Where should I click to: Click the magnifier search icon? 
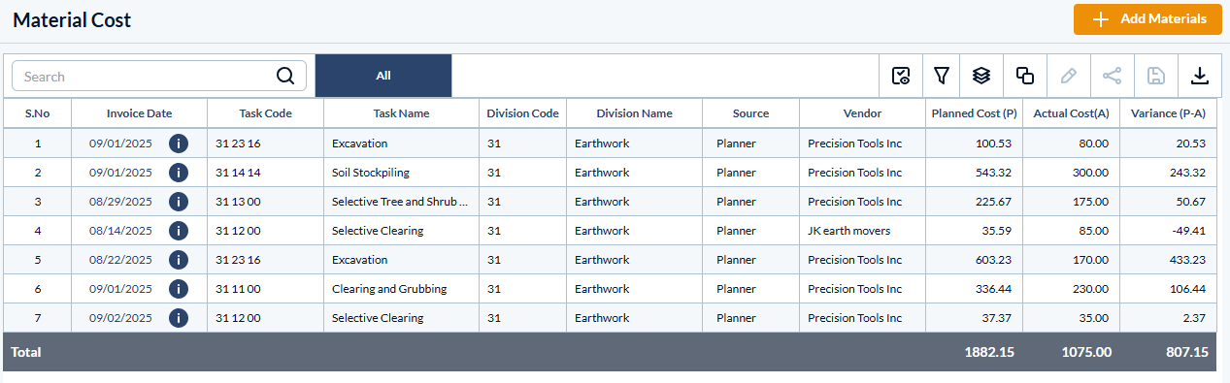coord(285,76)
